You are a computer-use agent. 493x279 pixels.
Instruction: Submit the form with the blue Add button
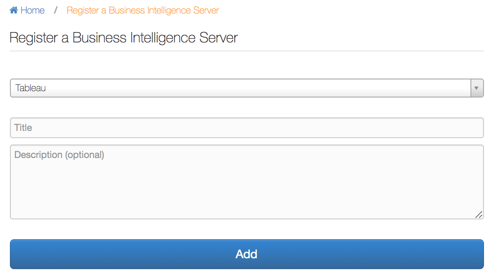click(x=247, y=254)
